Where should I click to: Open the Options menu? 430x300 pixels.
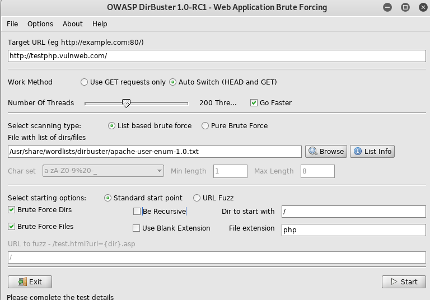point(40,24)
